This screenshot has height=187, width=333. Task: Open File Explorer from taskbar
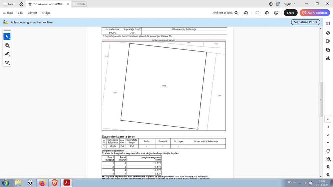pyautogui.click(x=18, y=183)
